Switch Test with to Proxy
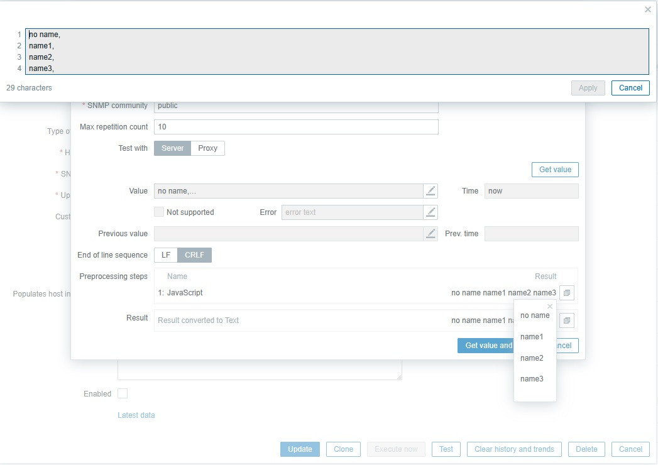 pos(207,148)
